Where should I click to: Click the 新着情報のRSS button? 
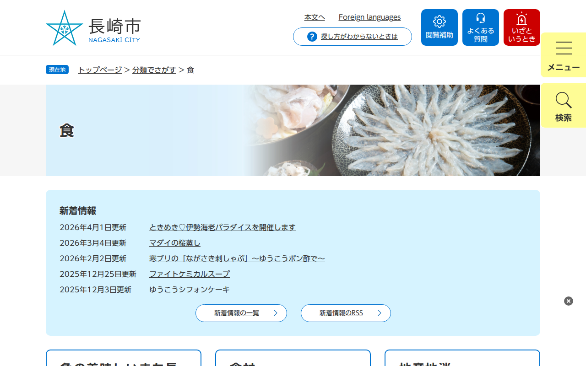point(346,313)
